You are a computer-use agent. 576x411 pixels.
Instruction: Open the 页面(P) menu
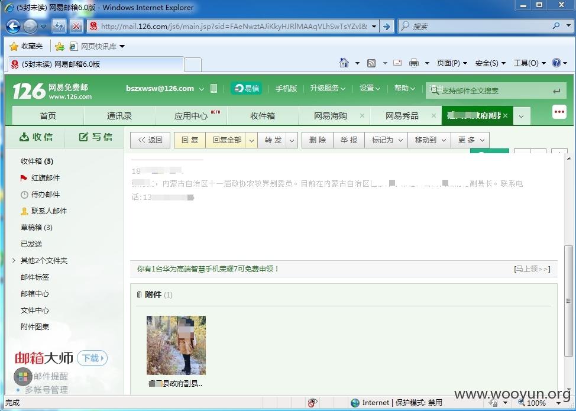click(x=452, y=63)
